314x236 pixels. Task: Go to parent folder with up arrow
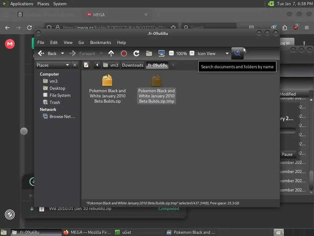point(111,53)
